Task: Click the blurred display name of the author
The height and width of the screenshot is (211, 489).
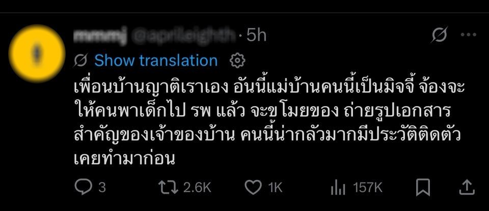Action: (x=99, y=36)
